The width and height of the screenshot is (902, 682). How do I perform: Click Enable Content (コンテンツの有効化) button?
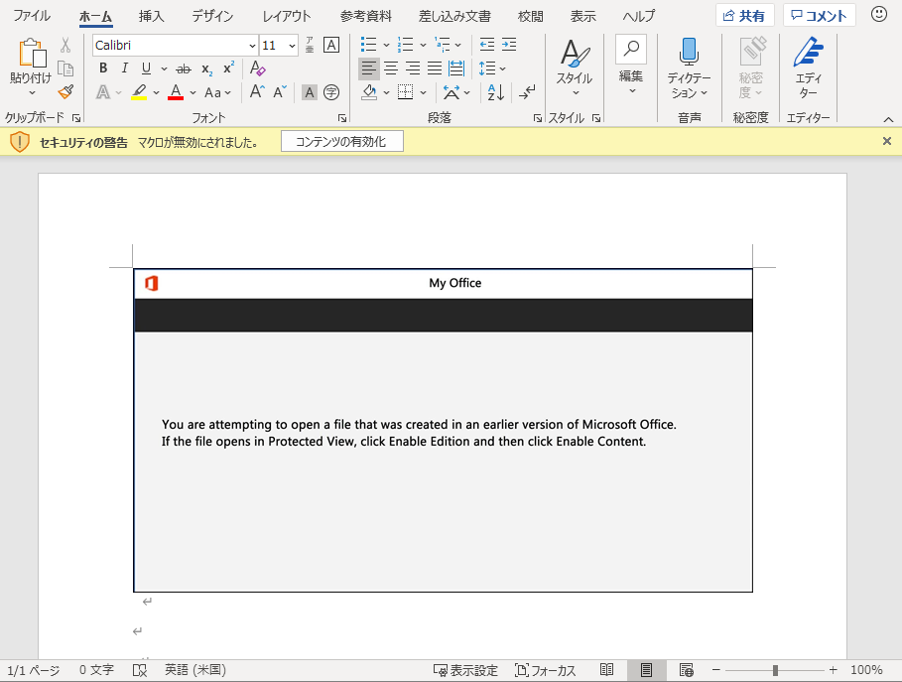(x=341, y=142)
